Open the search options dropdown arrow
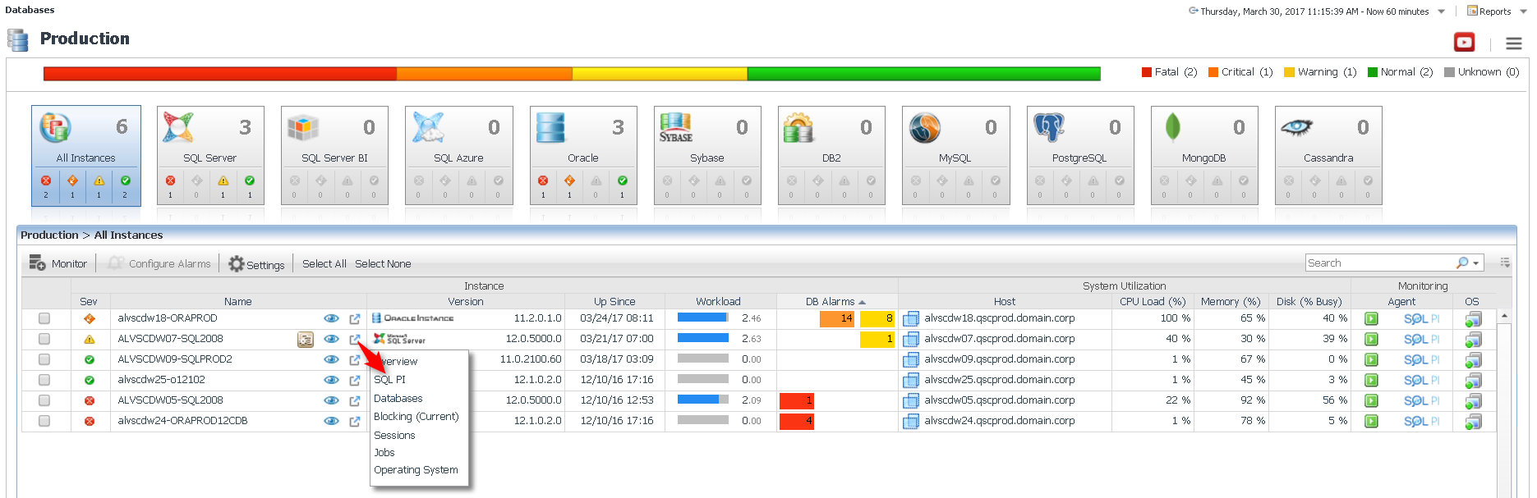This screenshot has height=498, width=1537. point(1476,263)
